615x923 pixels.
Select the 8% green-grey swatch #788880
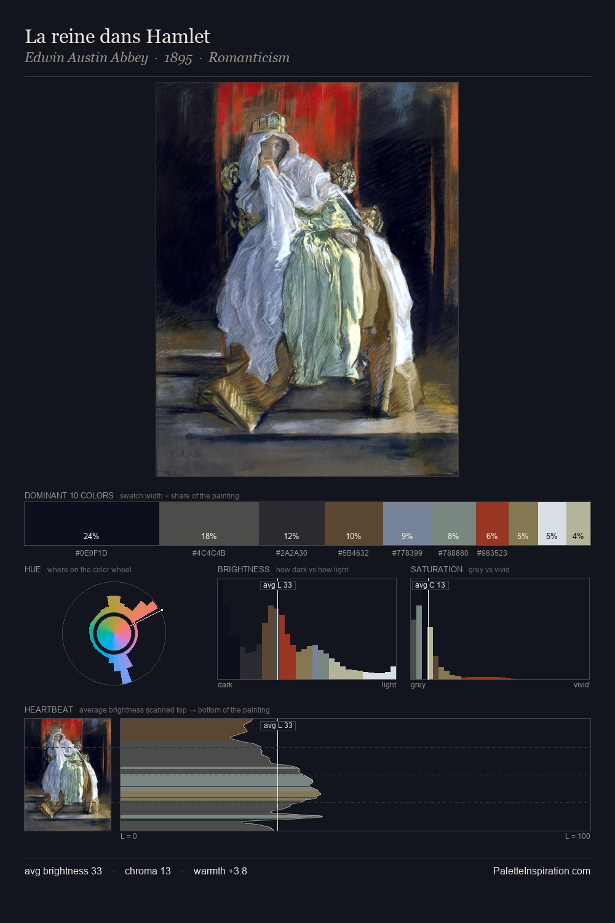point(454,524)
